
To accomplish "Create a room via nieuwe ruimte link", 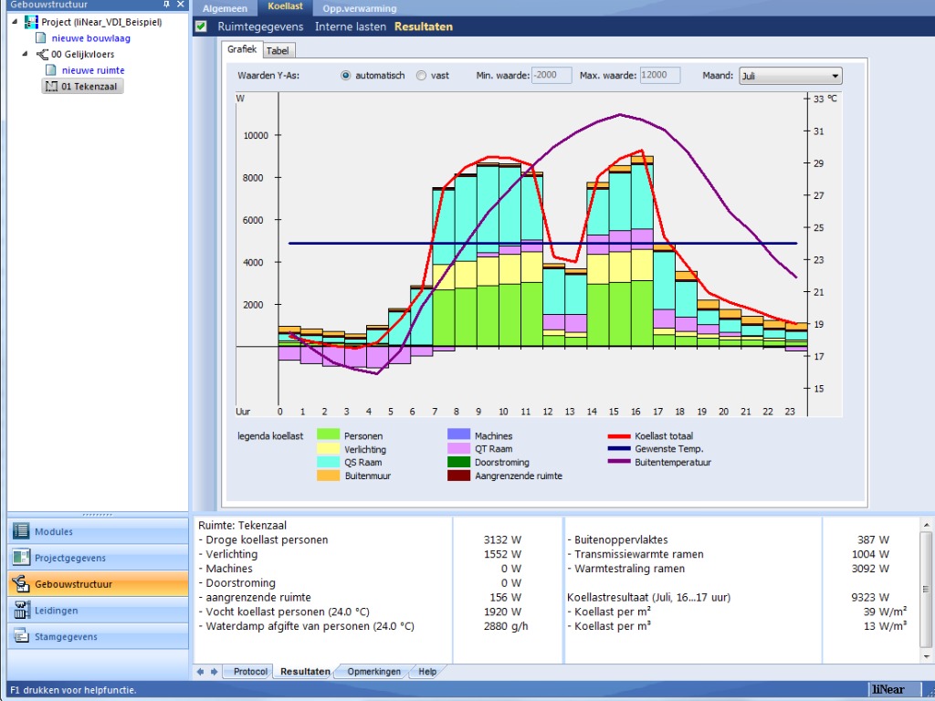I will (93, 70).
